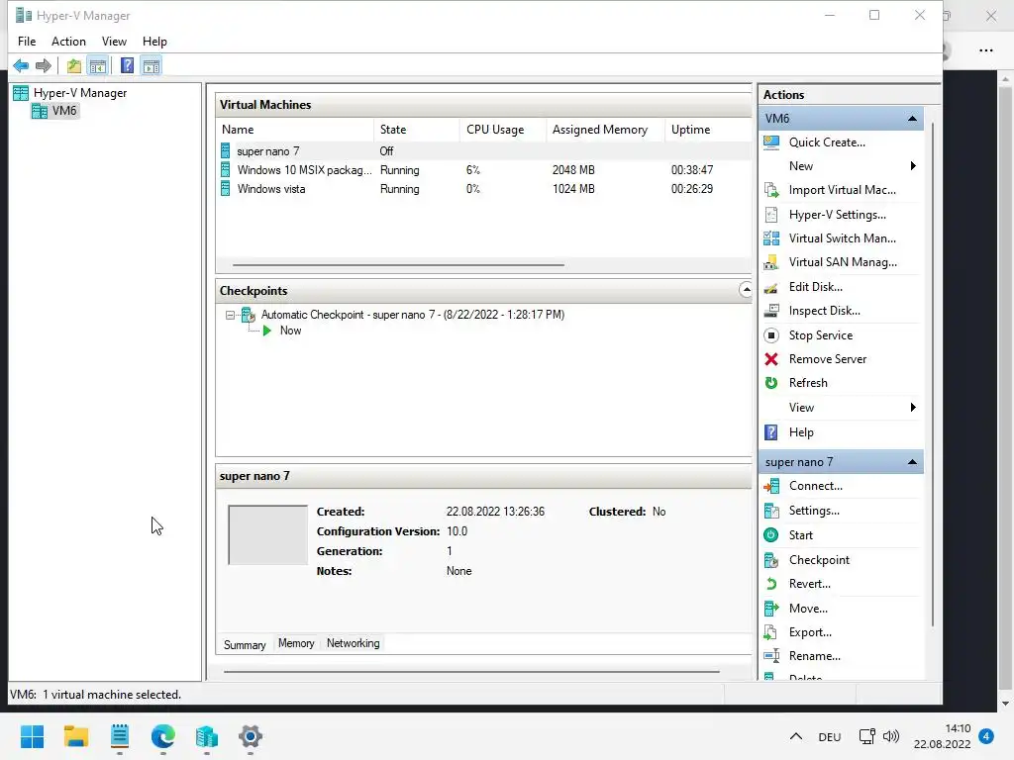Open Microsoft Edge from the taskbar
The width and height of the screenshot is (1014, 760).
163,736
